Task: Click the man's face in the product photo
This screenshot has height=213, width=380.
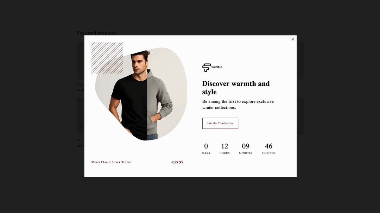Action: pos(139,64)
